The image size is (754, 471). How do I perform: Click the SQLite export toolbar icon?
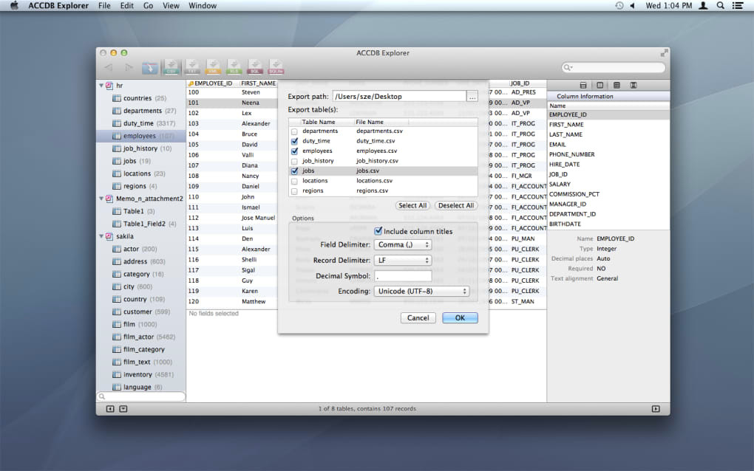[276, 66]
